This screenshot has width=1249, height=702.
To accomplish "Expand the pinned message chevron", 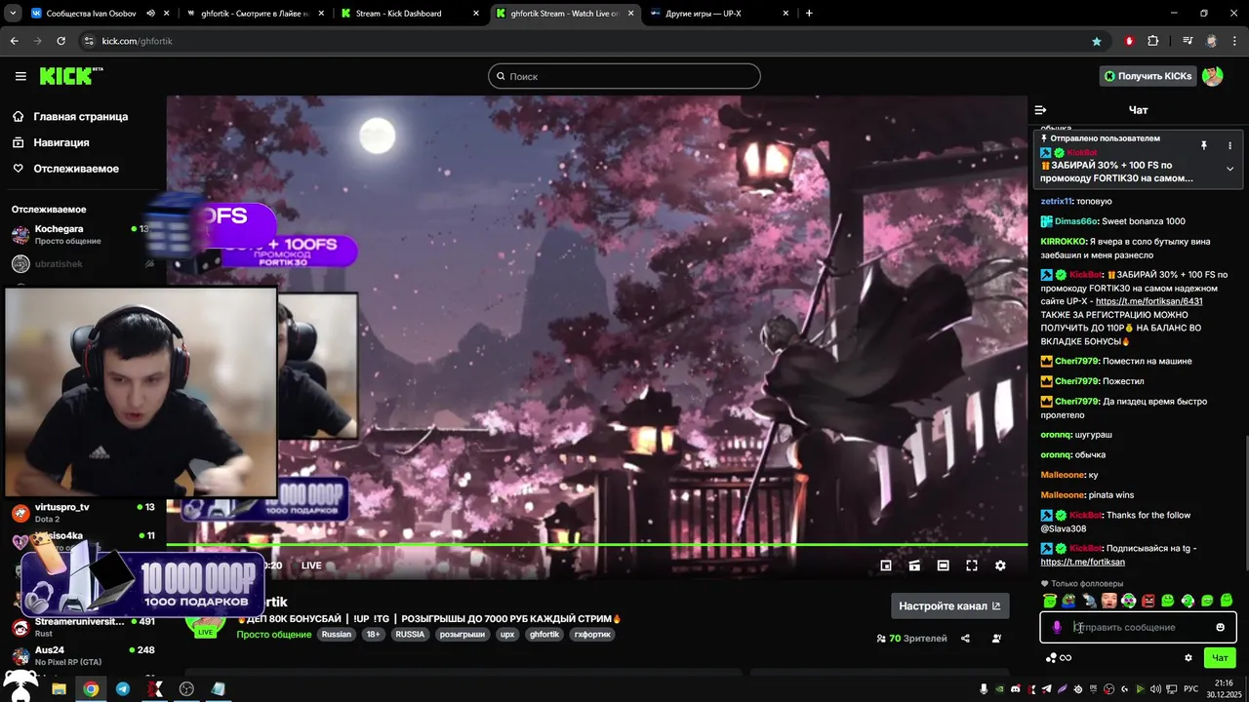I will (x=1229, y=169).
